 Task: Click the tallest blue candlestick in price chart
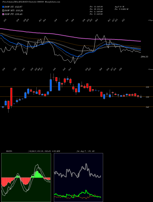click(x=51, y=85)
